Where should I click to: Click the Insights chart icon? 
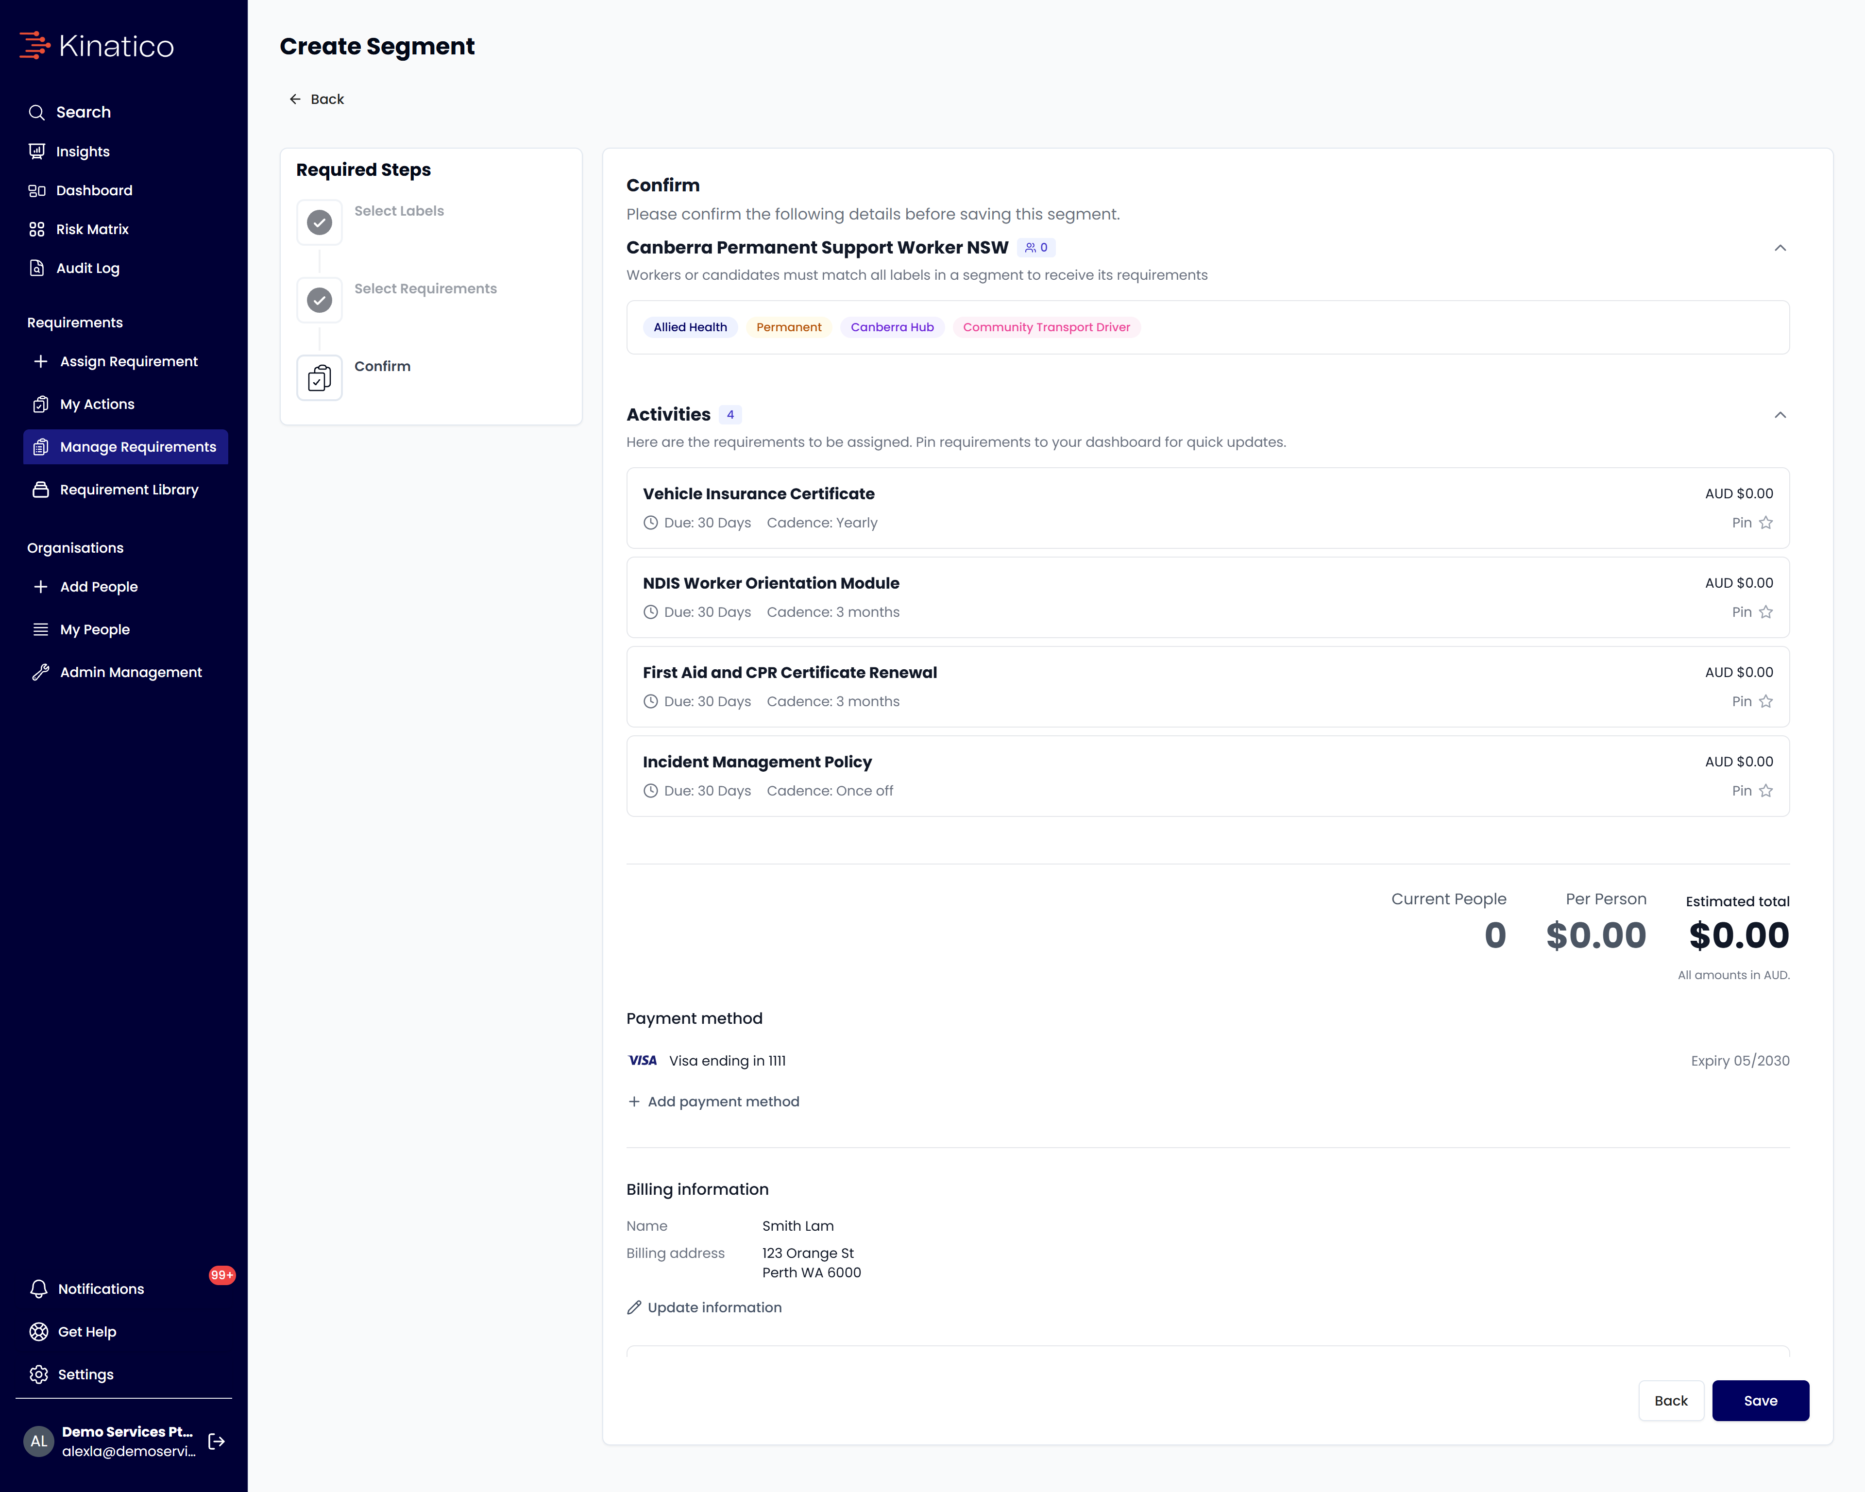click(36, 152)
